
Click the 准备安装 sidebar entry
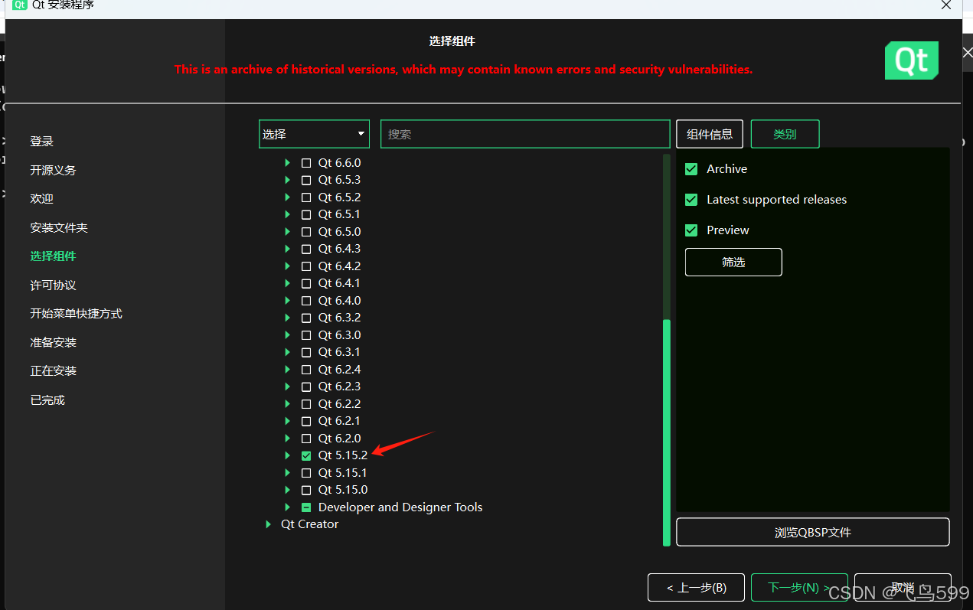click(x=54, y=343)
